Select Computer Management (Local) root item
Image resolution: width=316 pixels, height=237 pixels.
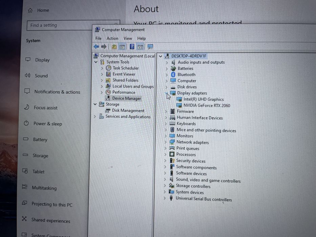pyautogui.click(x=127, y=56)
